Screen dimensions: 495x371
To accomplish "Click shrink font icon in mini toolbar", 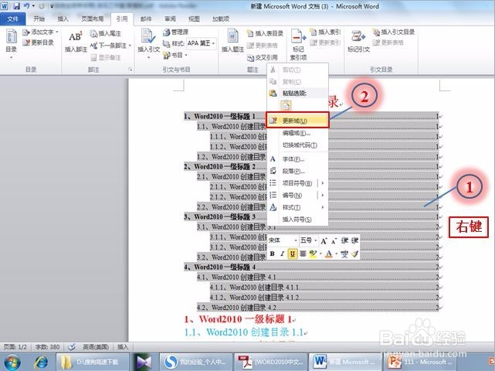I will (x=334, y=241).
